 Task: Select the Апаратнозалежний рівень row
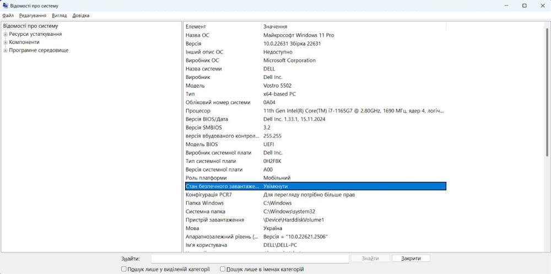tap(316, 237)
